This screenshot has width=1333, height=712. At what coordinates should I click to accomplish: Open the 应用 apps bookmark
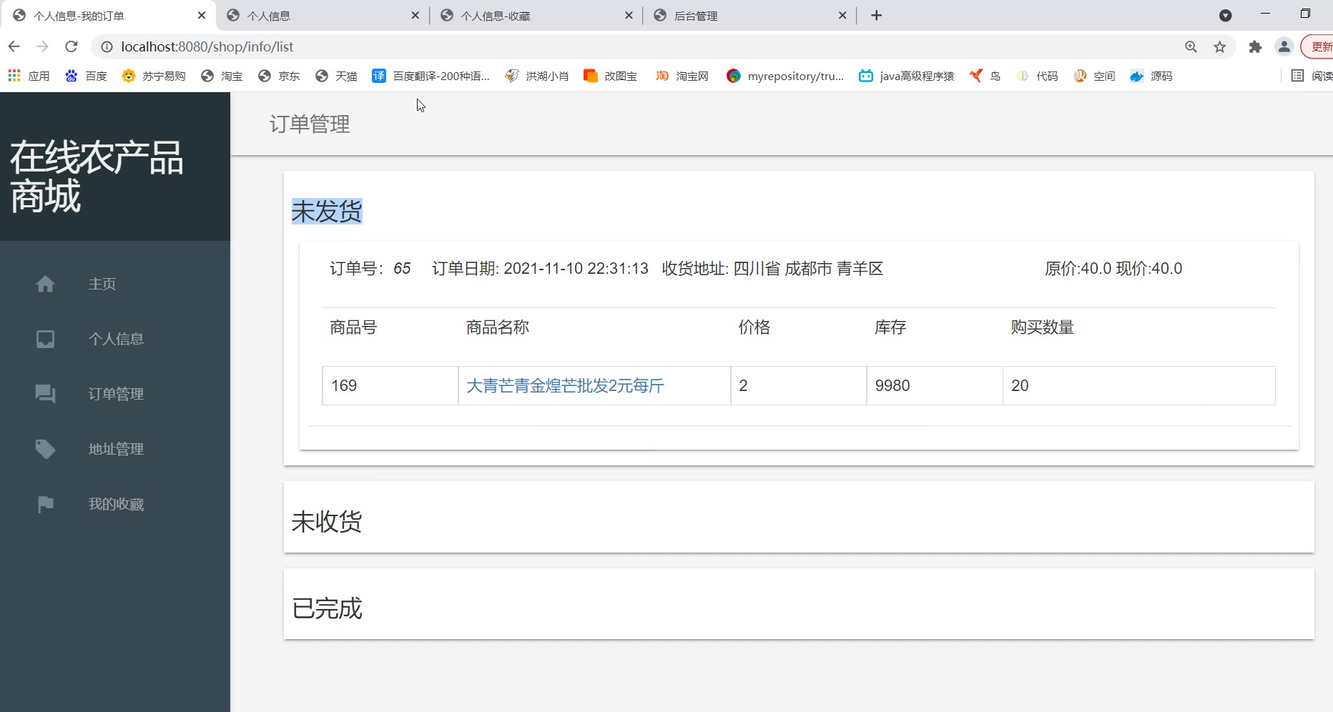pyautogui.click(x=29, y=76)
